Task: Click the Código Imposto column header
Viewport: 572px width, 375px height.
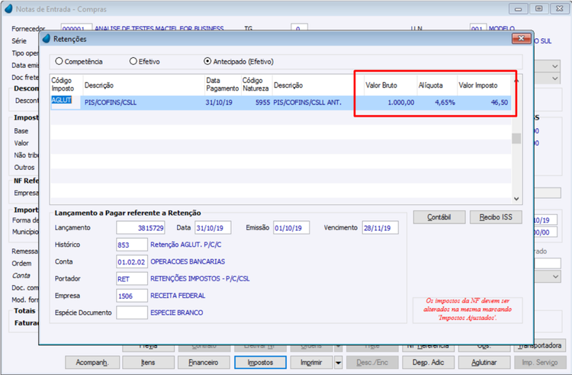Action: [66, 85]
